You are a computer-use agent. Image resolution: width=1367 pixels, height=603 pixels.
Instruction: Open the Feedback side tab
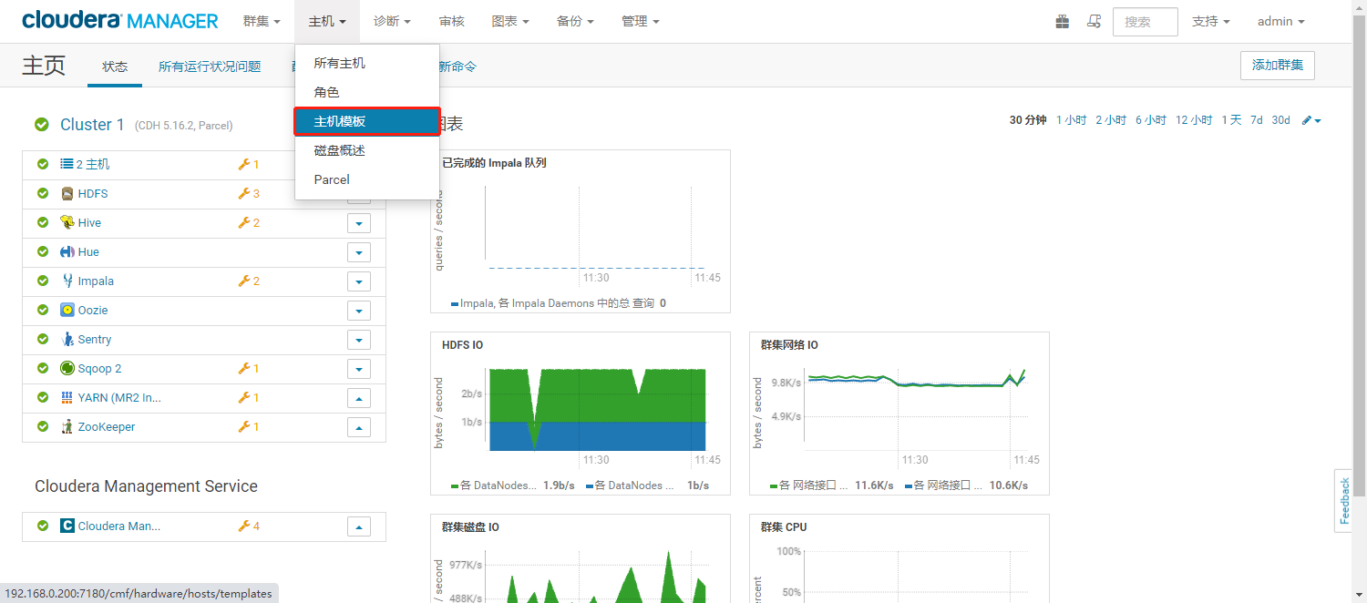tap(1344, 501)
